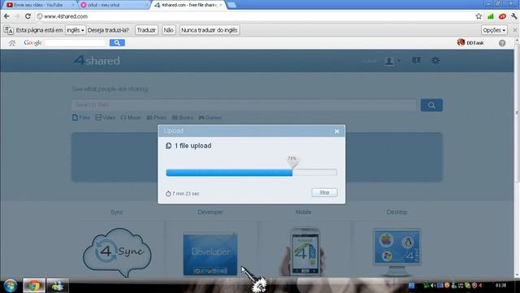Select the Files search filter

click(81, 117)
